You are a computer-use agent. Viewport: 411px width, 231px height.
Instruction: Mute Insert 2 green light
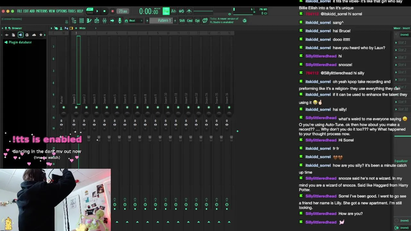click(86, 107)
